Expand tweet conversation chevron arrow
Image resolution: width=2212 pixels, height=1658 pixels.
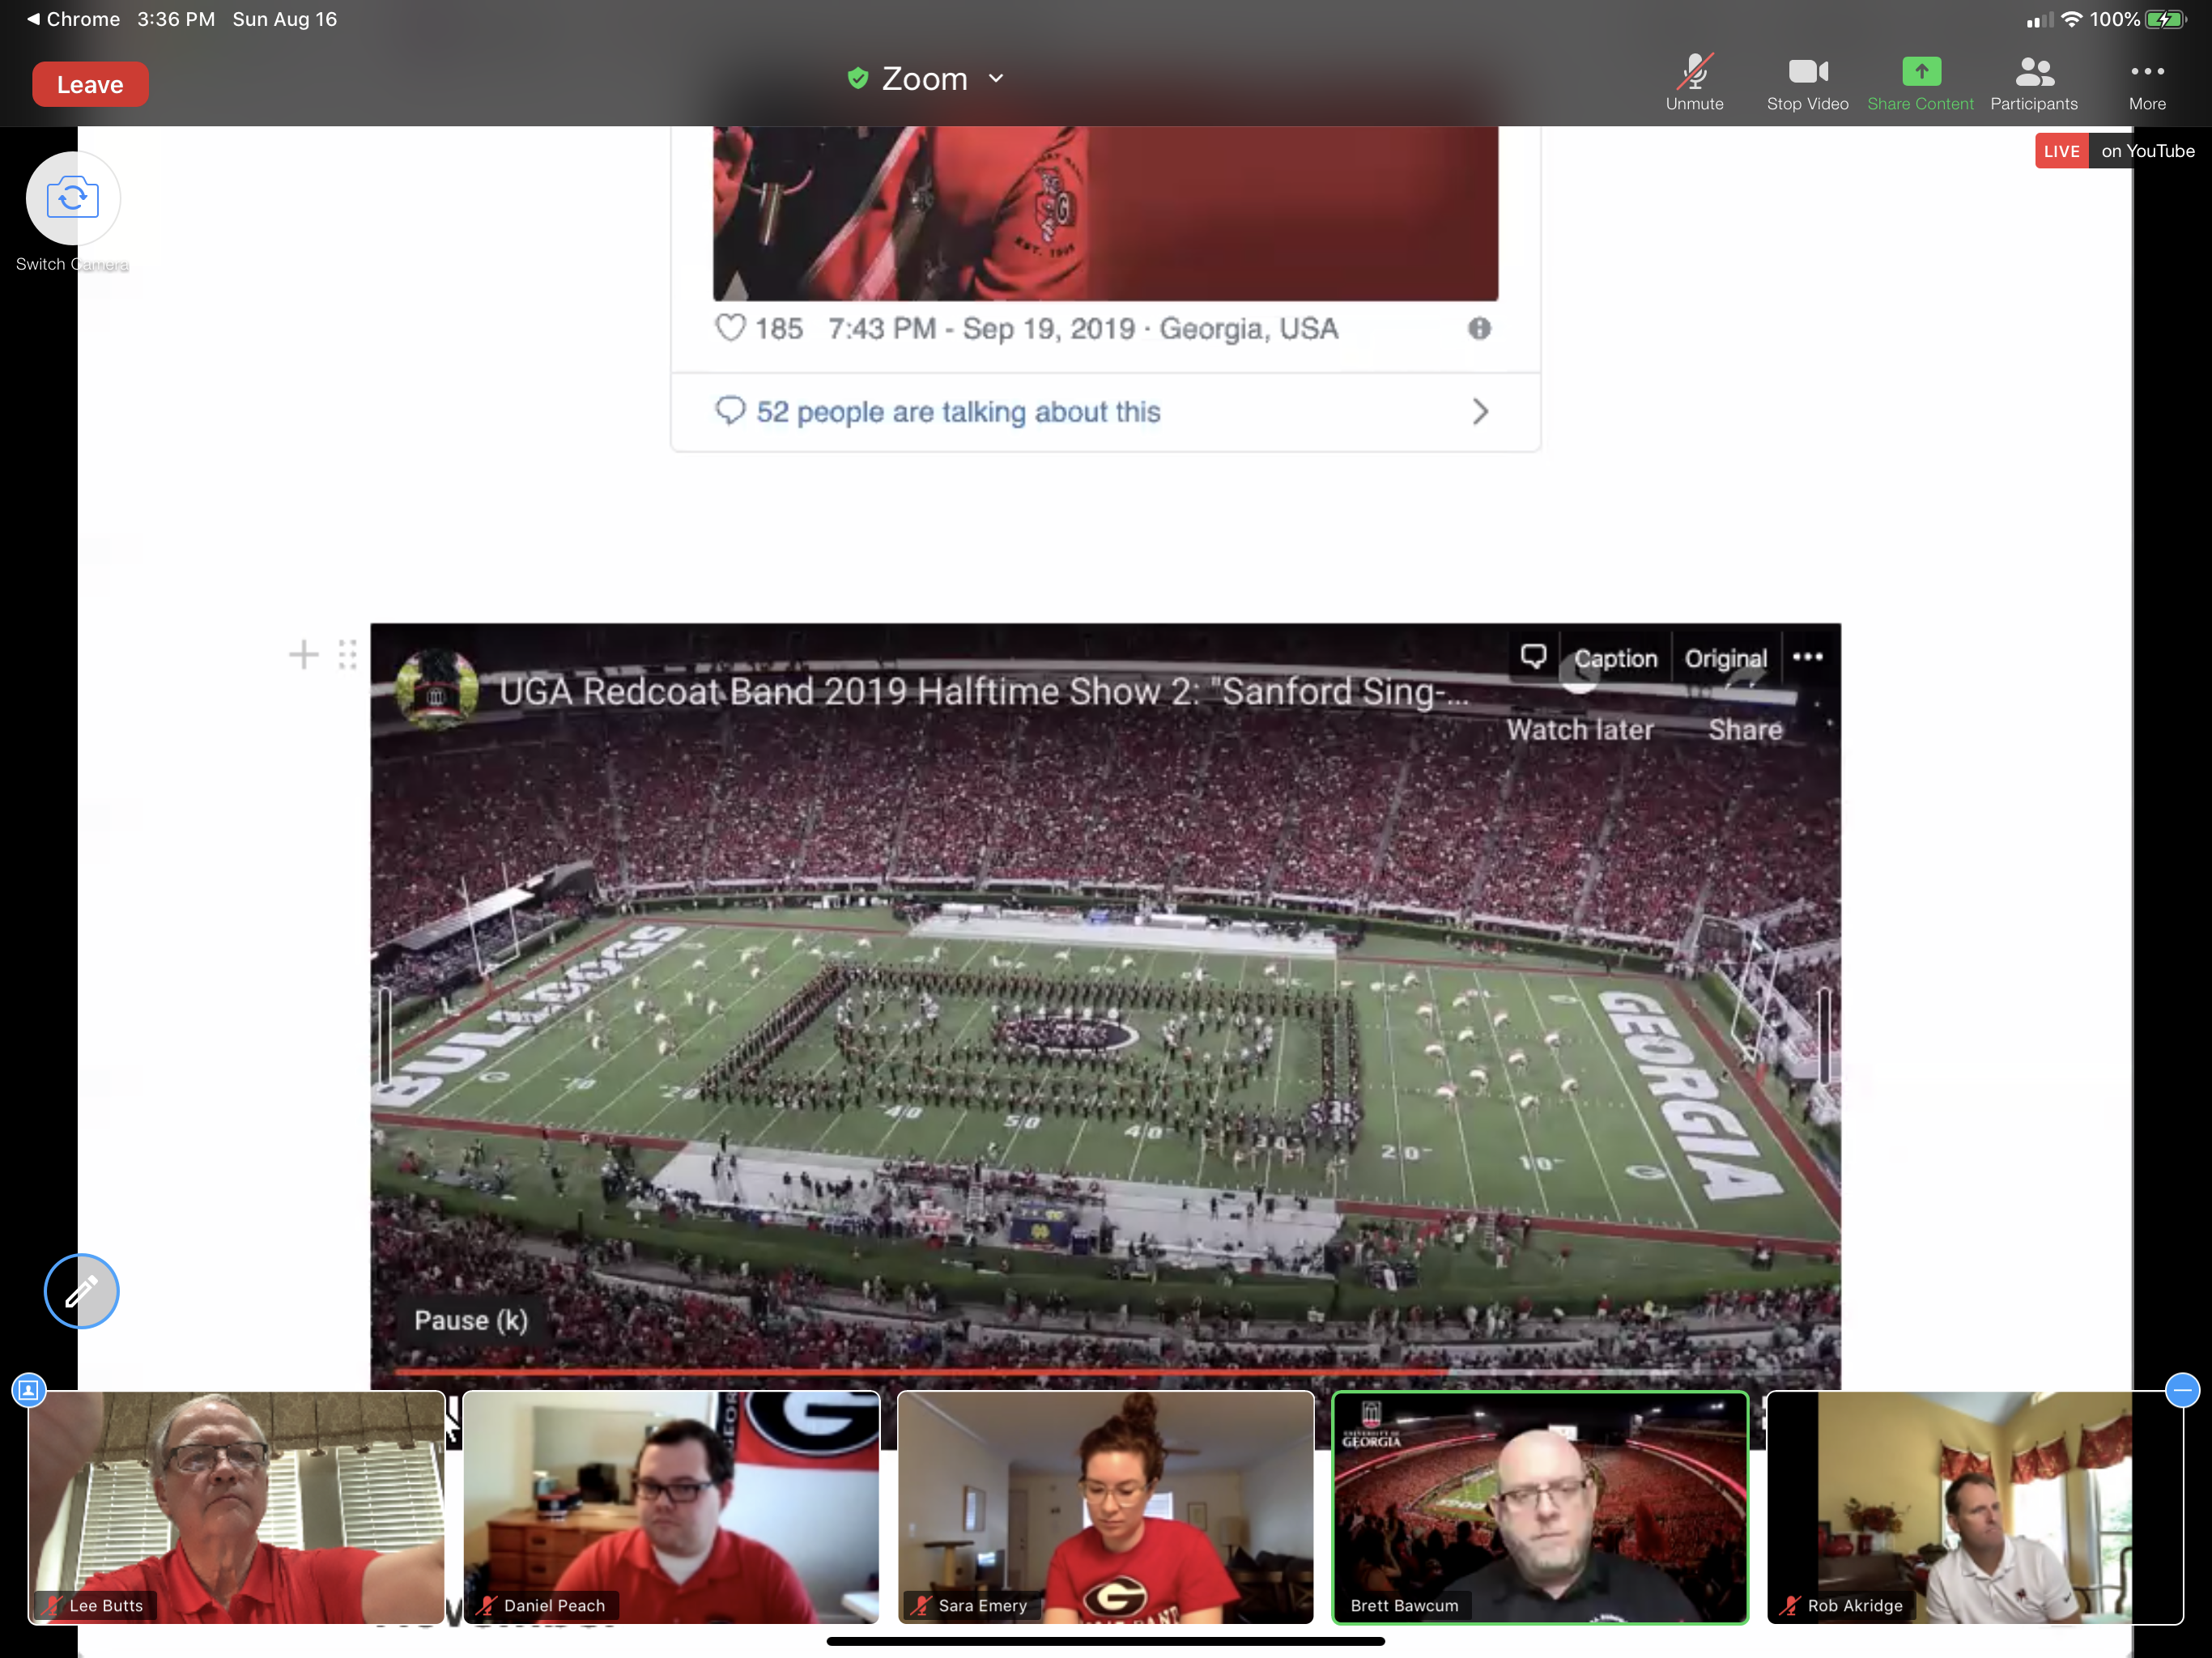1480,411
